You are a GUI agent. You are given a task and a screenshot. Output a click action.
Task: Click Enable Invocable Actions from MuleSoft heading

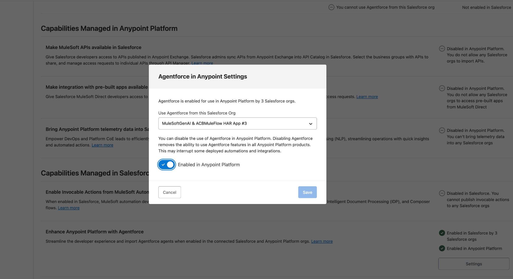[97, 192]
